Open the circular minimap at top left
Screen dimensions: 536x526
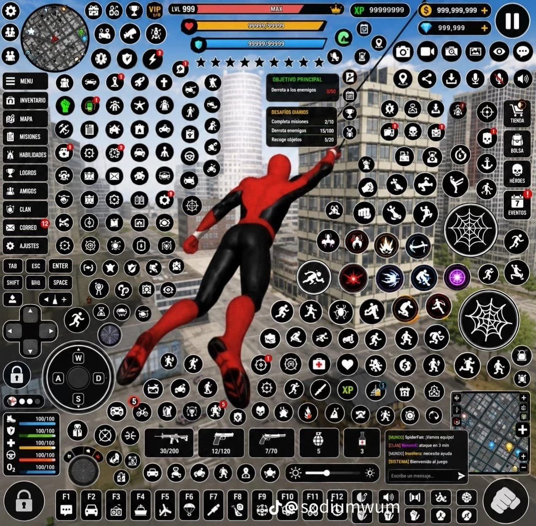(54, 38)
